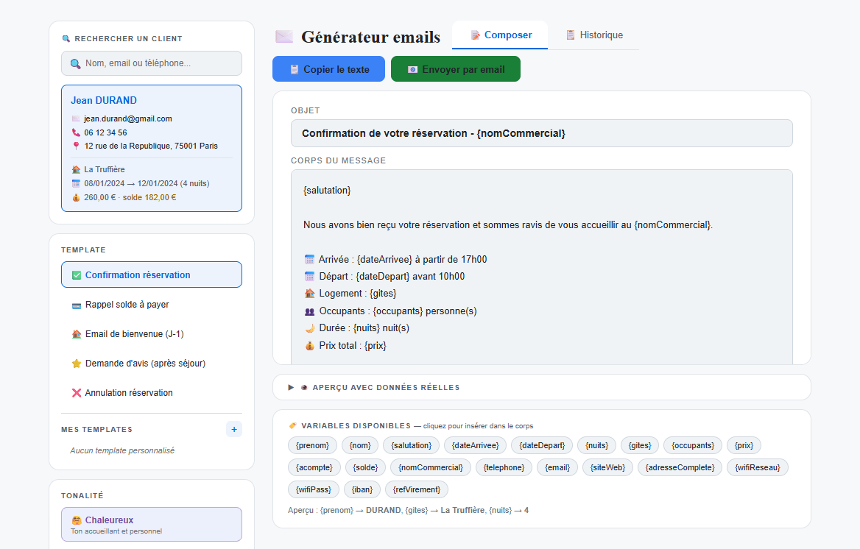Insert the {wifiPass} variable chip
Viewport: 860px width, 549px height.
314,489
